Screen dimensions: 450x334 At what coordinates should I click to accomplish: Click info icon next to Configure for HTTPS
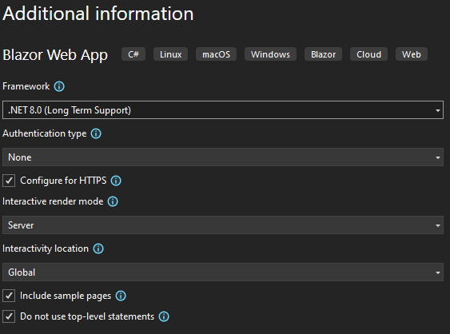[116, 181]
